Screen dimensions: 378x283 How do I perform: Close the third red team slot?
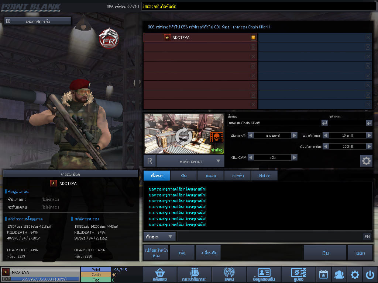(253, 56)
